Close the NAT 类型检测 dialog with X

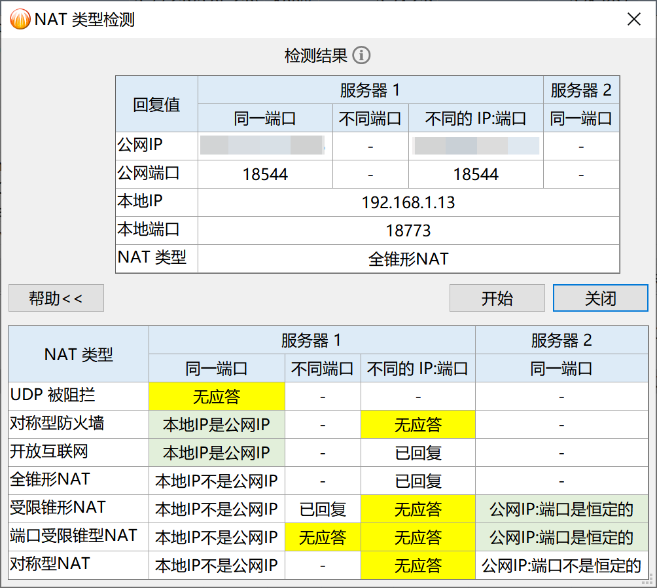pyautogui.click(x=633, y=20)
